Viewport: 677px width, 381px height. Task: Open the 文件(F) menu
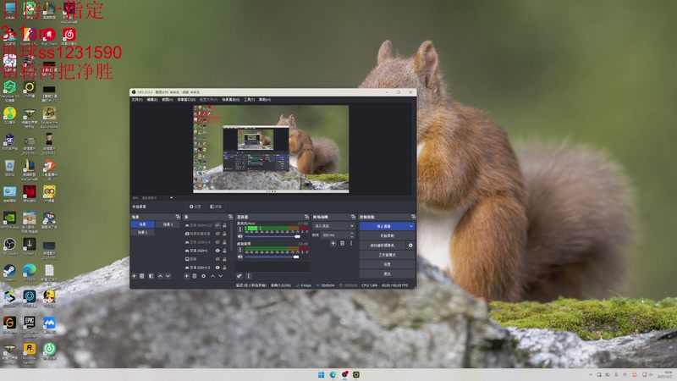pos(137,100)
